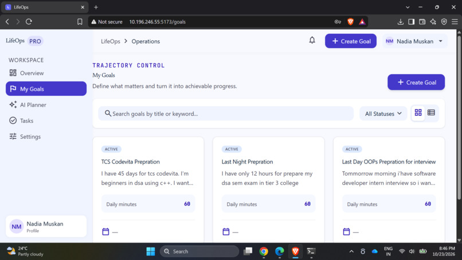
Task: Click the taskbar Search box
Action: 199,251
